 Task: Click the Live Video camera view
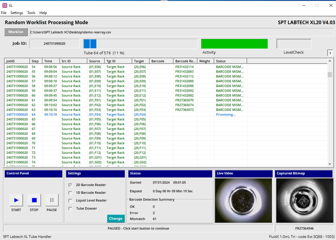pos(243,201)
